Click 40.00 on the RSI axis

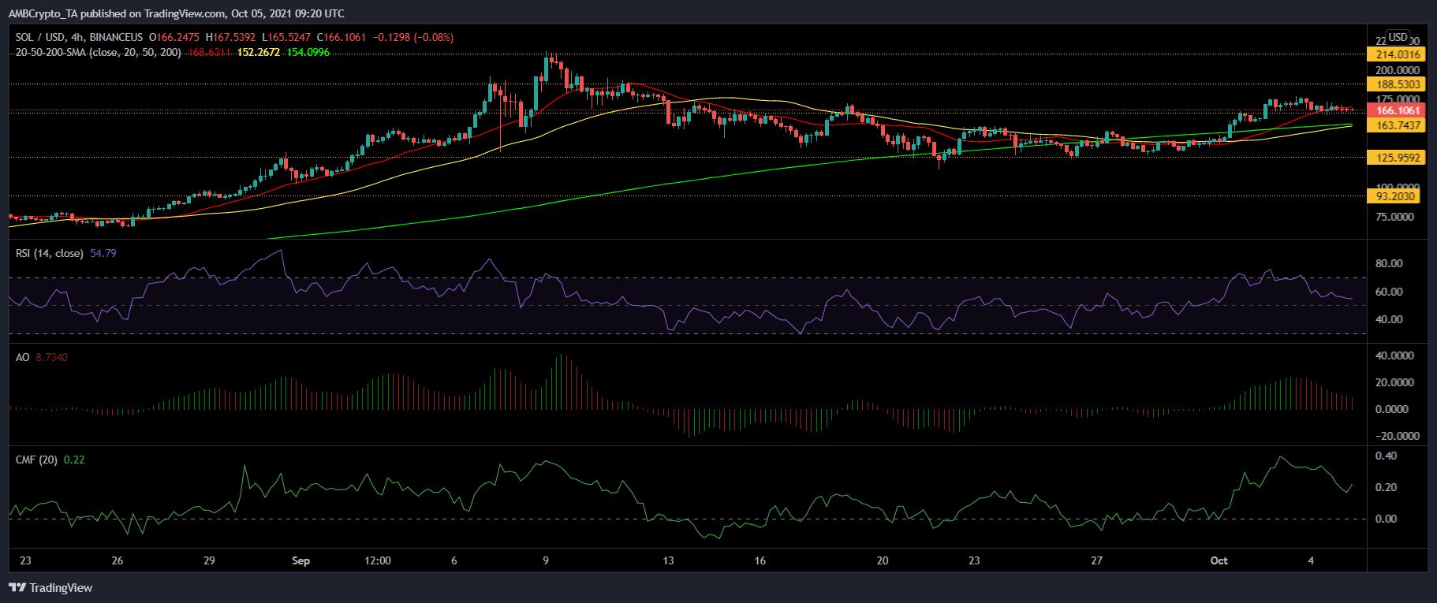[1389, 319]
